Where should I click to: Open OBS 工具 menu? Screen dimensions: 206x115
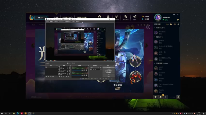[x=73, y=21]
